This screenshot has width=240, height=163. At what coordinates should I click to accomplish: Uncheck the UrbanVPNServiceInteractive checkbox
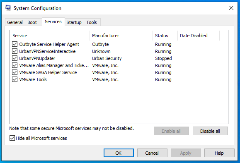click(15, 51)
